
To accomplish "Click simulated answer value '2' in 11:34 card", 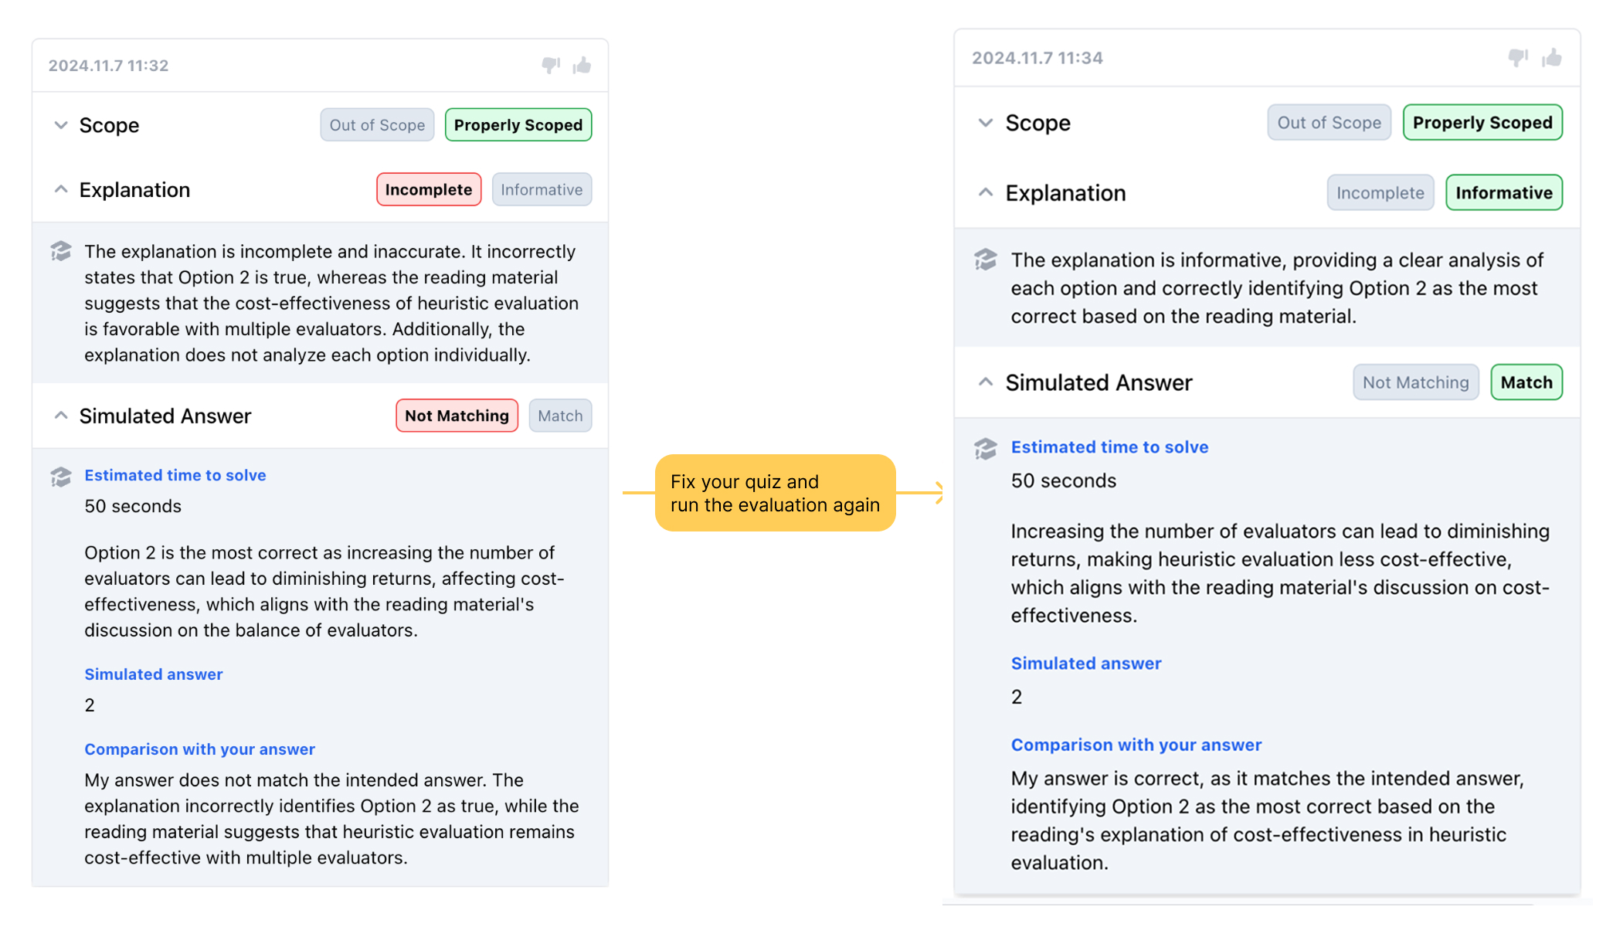I will (1017, 697).
